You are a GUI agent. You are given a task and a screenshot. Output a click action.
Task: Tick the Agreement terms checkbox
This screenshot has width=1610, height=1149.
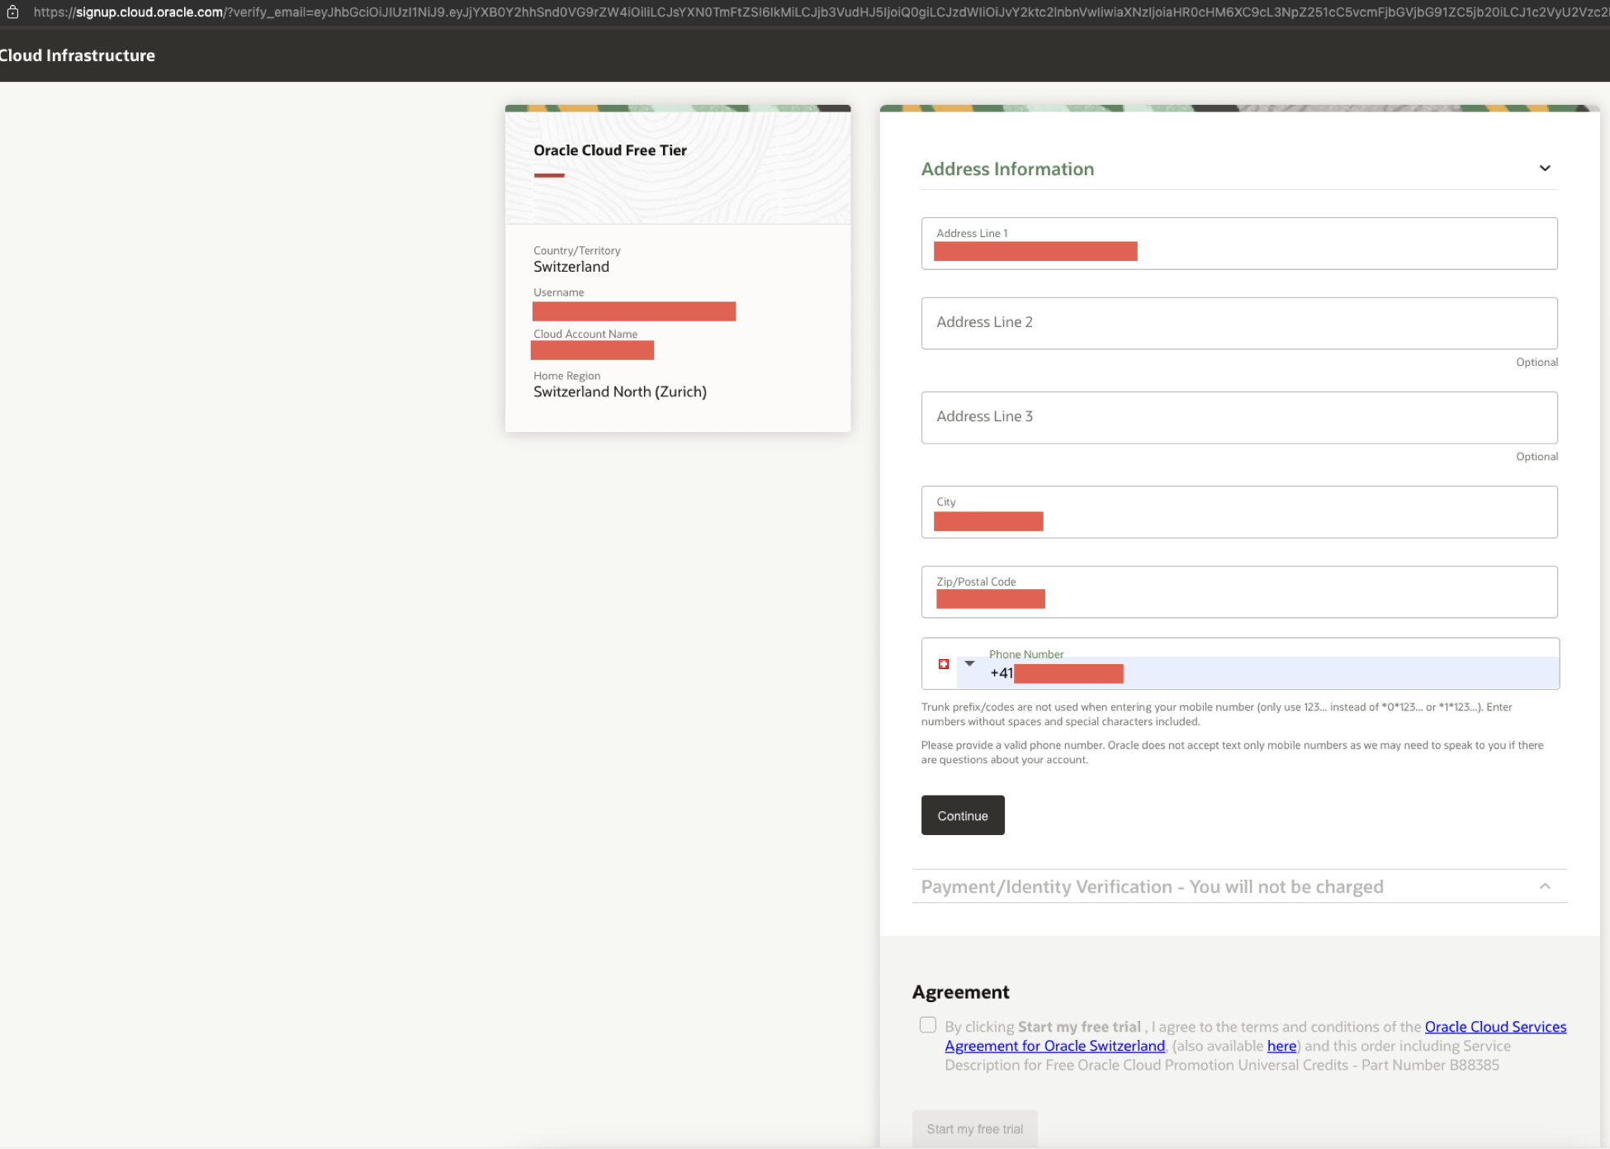(x=928, y=1025)
